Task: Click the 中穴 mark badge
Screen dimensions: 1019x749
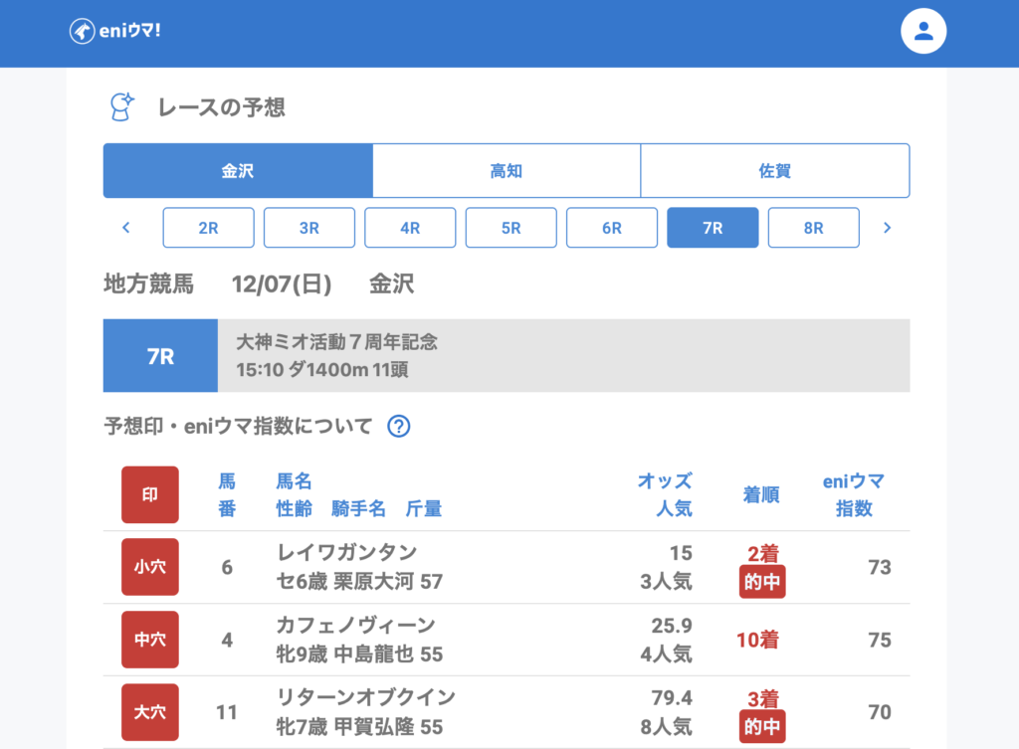Action: [150, 640]
